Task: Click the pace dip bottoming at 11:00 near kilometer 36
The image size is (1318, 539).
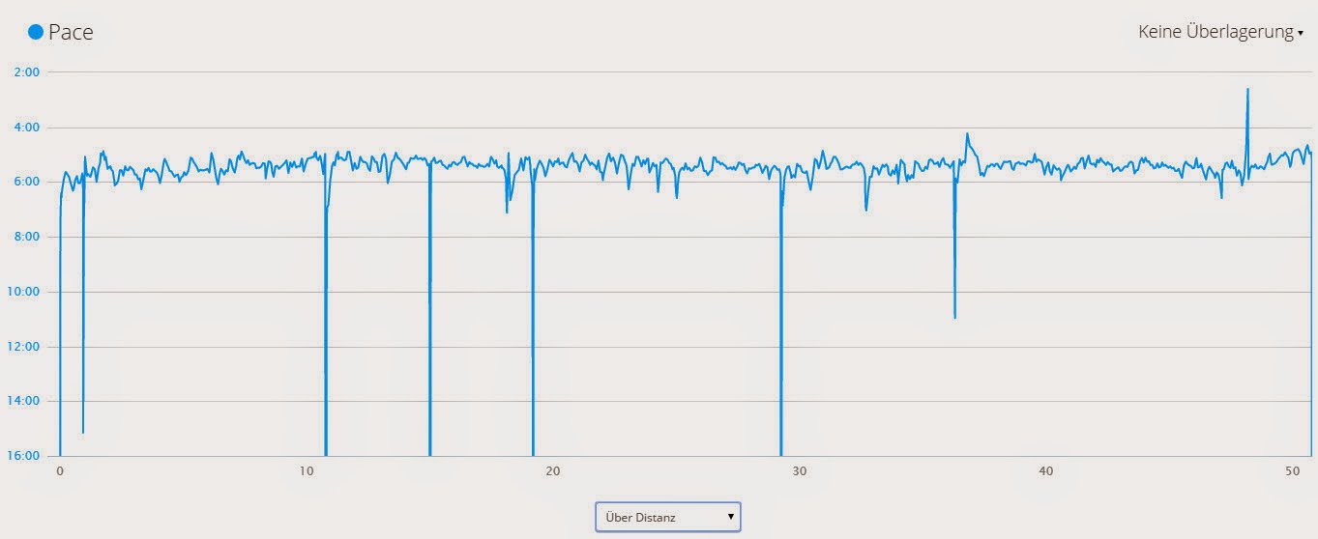Action: (x=954, y=316)
